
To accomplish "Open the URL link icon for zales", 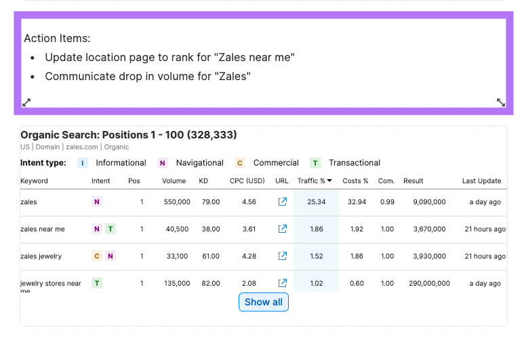I will point(283,202).
